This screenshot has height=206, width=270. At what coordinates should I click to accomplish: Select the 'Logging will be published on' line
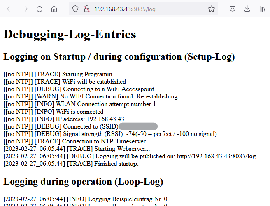coord(130,156)
